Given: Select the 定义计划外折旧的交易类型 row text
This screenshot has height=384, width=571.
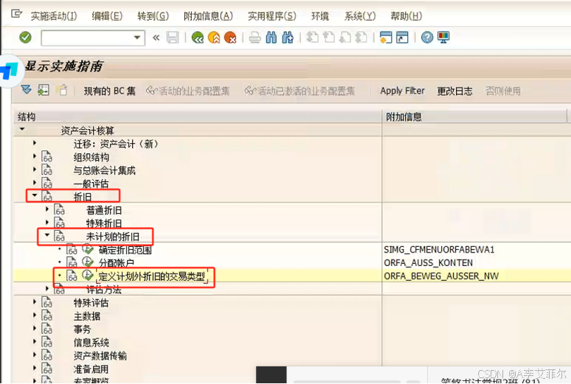Looking at the screenshot, I should 151,276.
